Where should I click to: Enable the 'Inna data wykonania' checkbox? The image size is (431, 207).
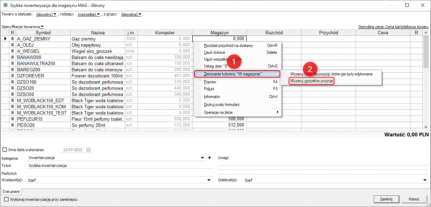coord(4,150)
